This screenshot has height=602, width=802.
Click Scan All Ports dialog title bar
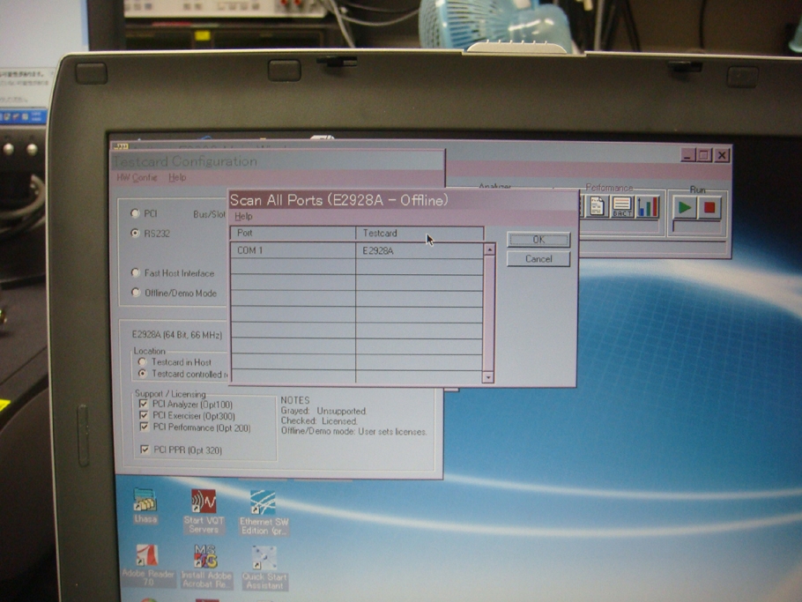pyautogui.click(x=404, y=200)
